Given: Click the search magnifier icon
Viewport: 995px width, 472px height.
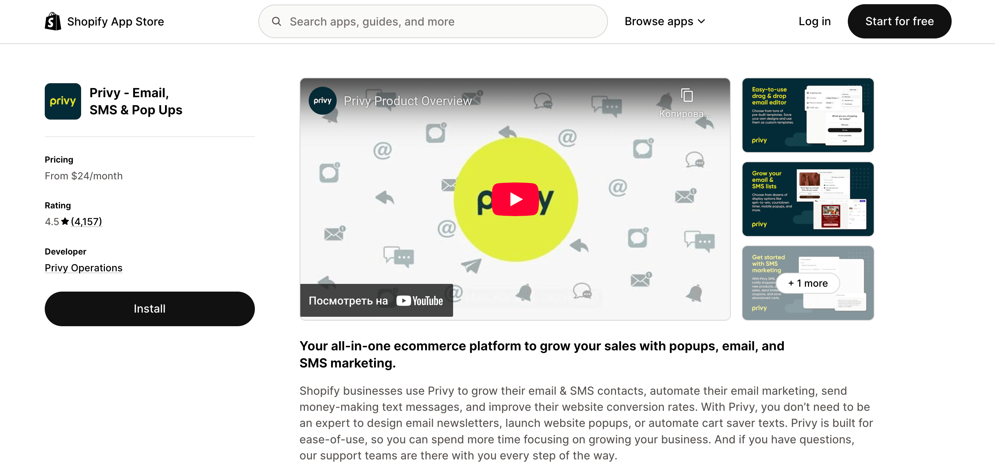Looking at the screenshot, I should coord(276,22).
